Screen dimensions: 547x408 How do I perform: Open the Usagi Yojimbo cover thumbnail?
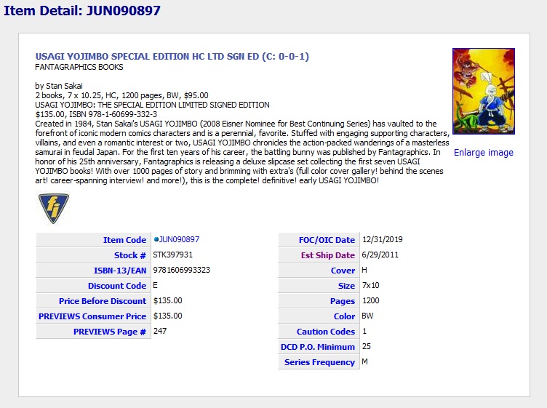(x=484, y=92)
